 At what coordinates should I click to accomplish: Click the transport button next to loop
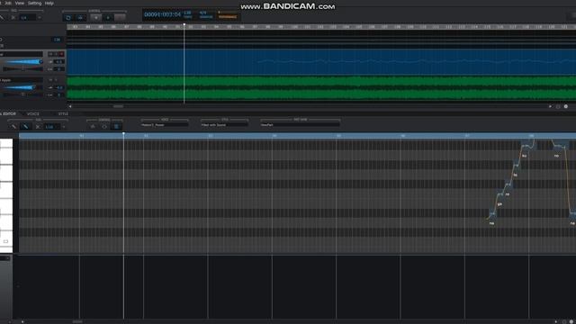(x=80, y=18)
